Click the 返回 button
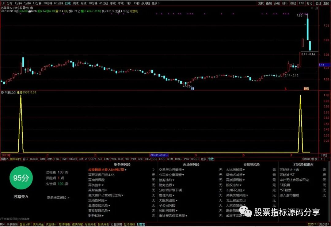The height and width of the screenshot is (227, 331). point(326,3)
